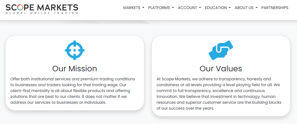Select the Our Mission description text
The height and width of the screenshot is (124, 297).
pyautogui.click(x=73, y=91)
